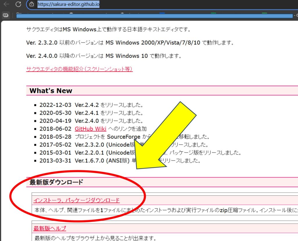Click the 2020-04-19 Ver.2.4.0 release entry
The height and width of the screenshot is (241, 298).
click(x=91, y=121)
